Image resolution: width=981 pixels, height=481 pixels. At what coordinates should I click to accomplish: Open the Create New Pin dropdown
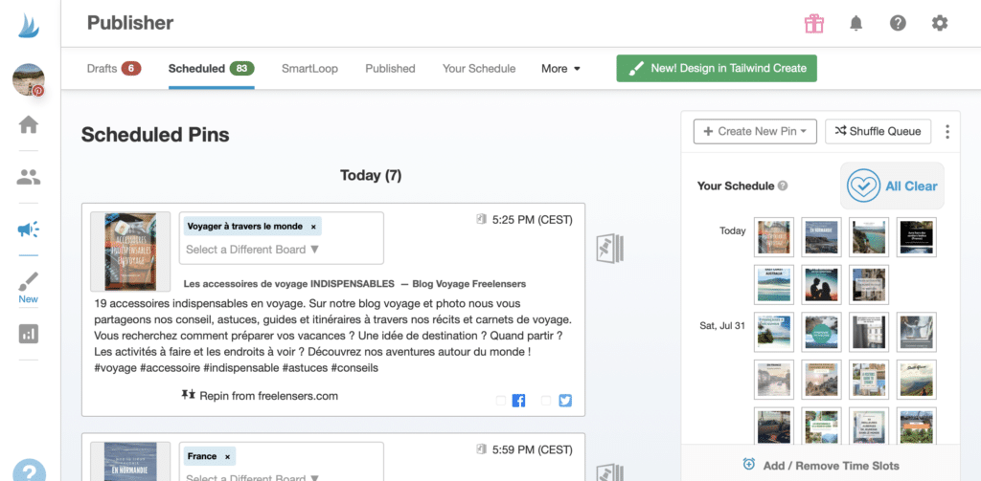[x=755, y=131]
